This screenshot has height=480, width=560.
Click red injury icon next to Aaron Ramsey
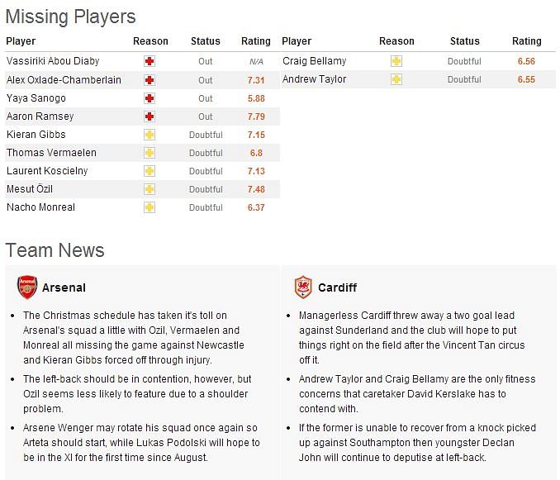149,116
